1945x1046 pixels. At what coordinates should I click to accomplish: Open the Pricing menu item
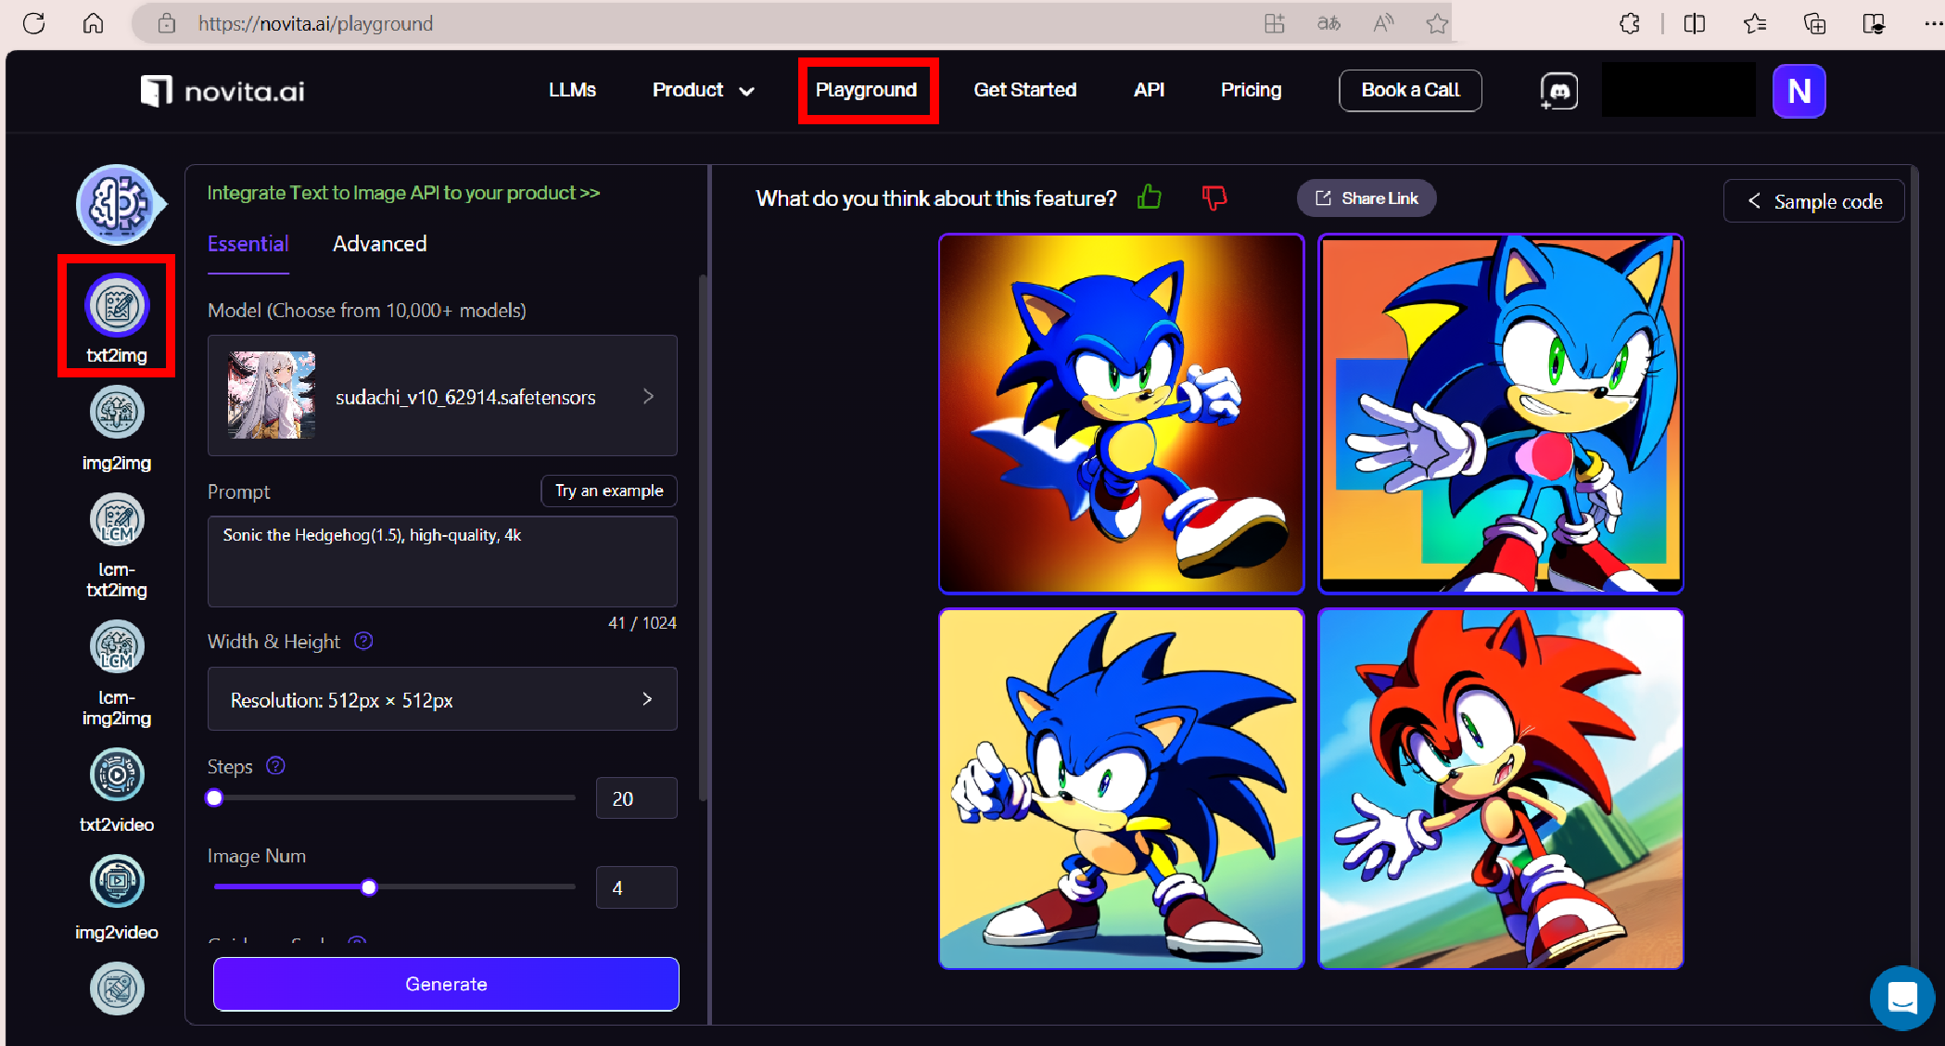[x=1251, y=90]
